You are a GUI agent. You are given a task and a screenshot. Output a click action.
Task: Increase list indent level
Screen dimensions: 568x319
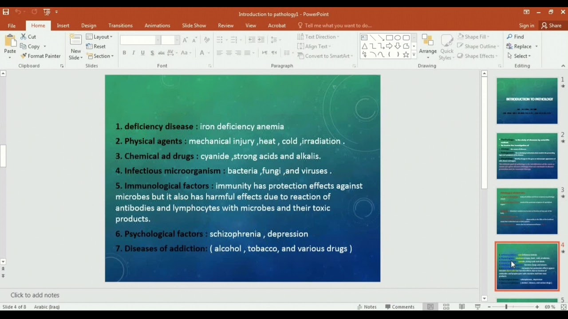tap(261, 39)
